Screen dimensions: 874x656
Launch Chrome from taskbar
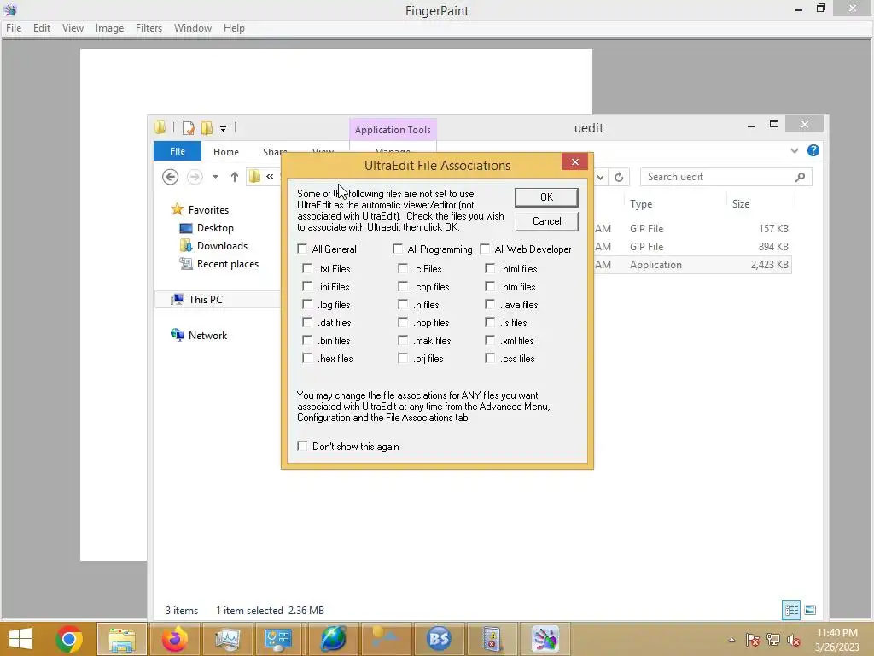point(69,639)
